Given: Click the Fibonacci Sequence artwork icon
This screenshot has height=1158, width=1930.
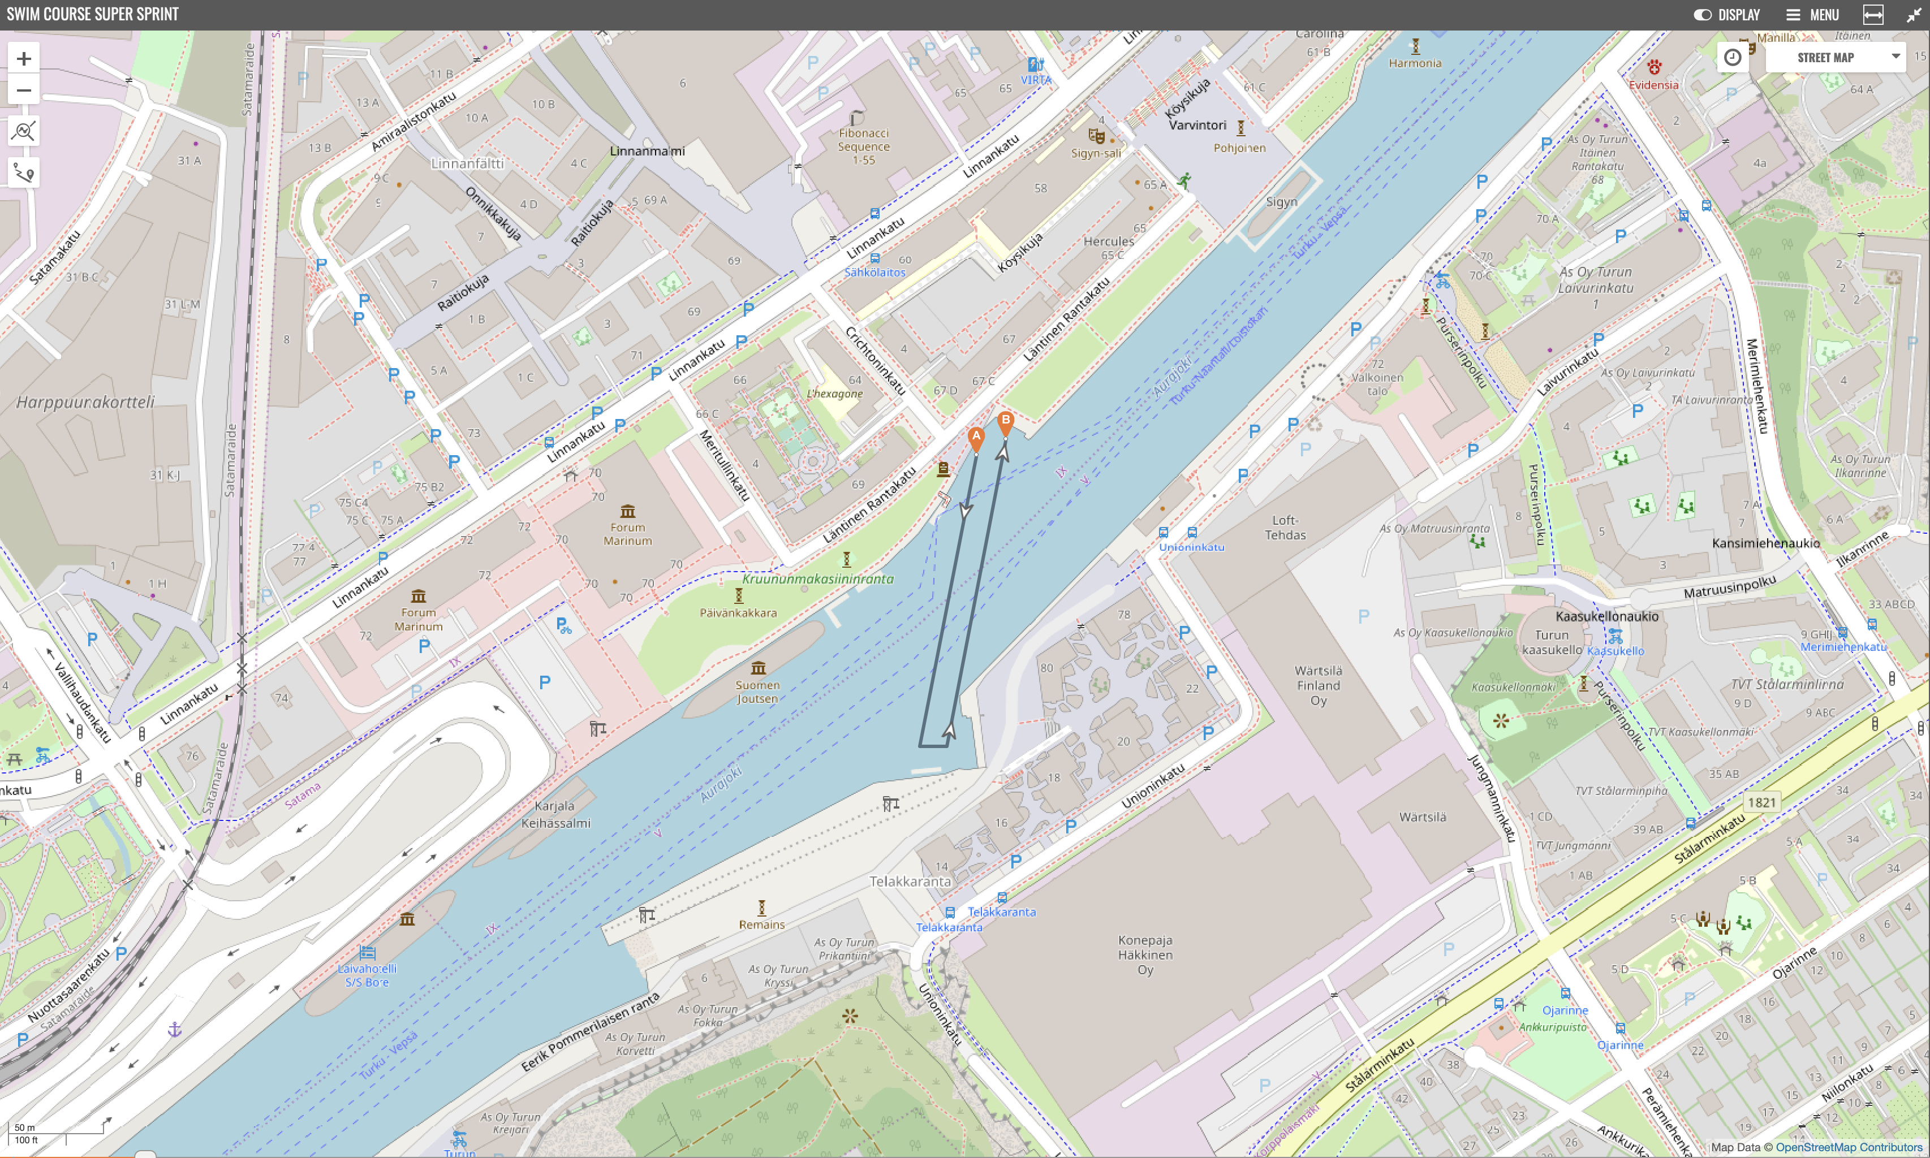Looking at the screenshot, I should [x=856, y=119].
